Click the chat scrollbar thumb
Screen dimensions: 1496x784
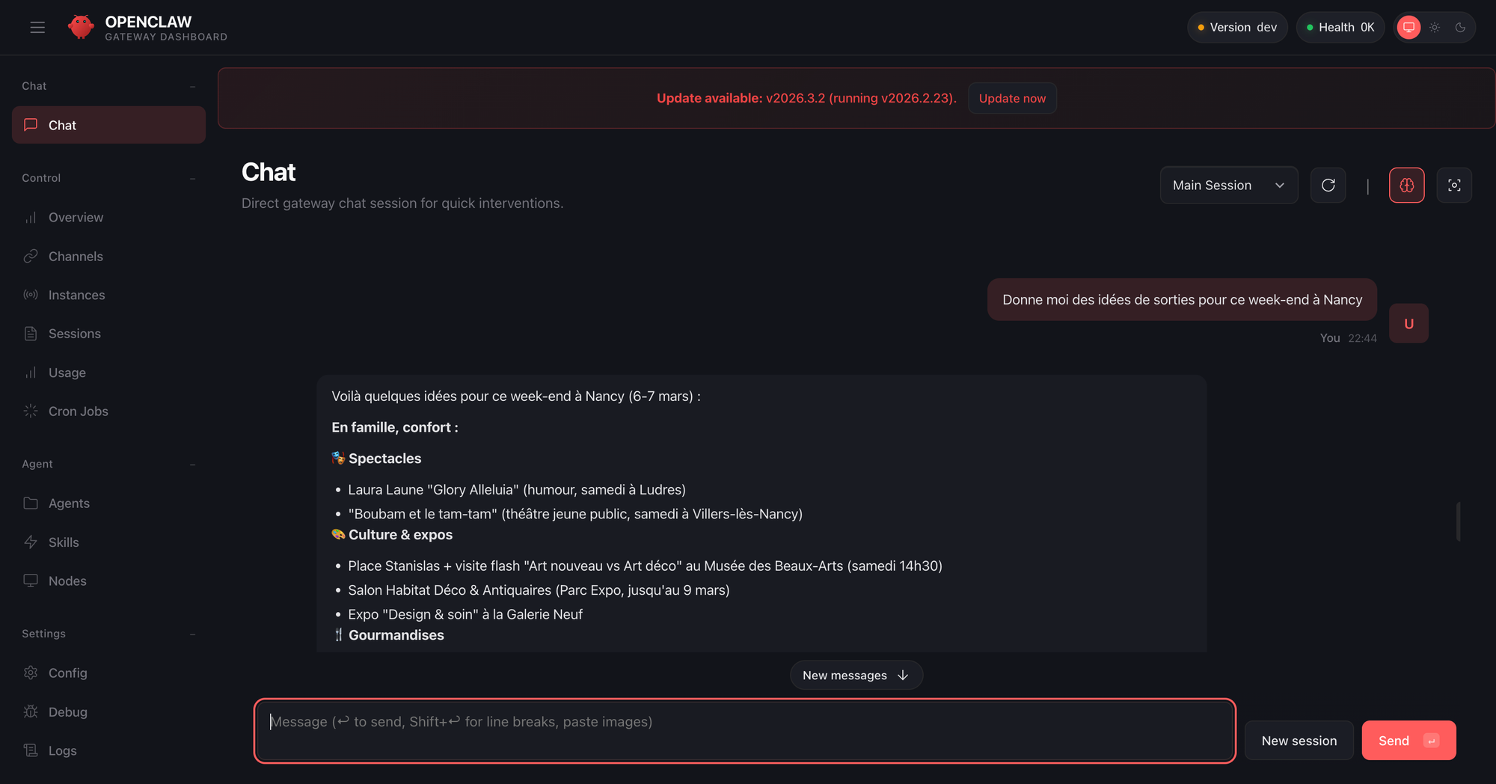pos(1458,521)
